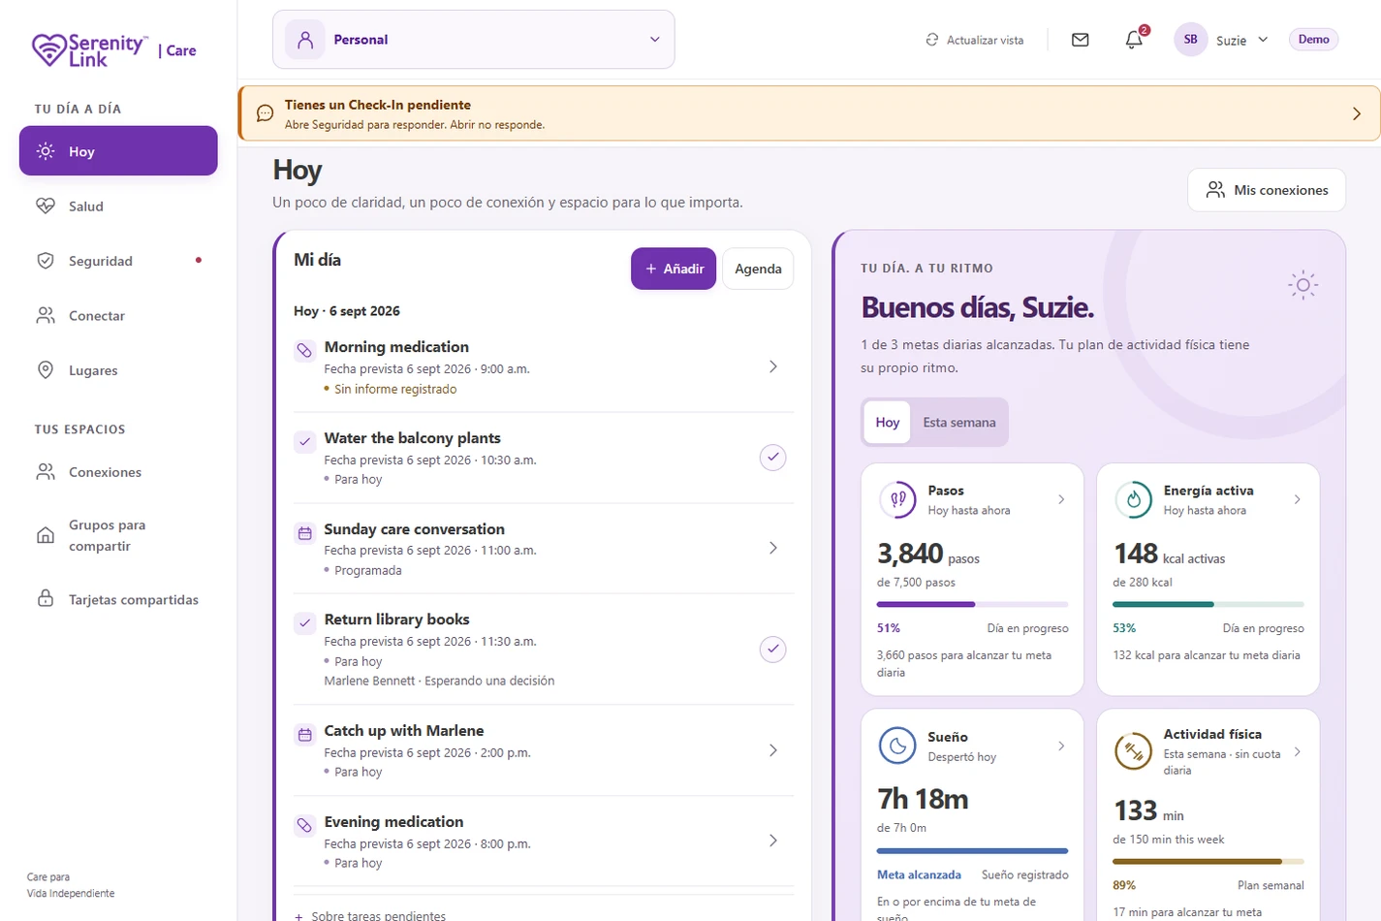The width and height of the screenshot is (1381, 921).
Task: Open the Suzie user menu dropdown
Action: [1222, 40]
